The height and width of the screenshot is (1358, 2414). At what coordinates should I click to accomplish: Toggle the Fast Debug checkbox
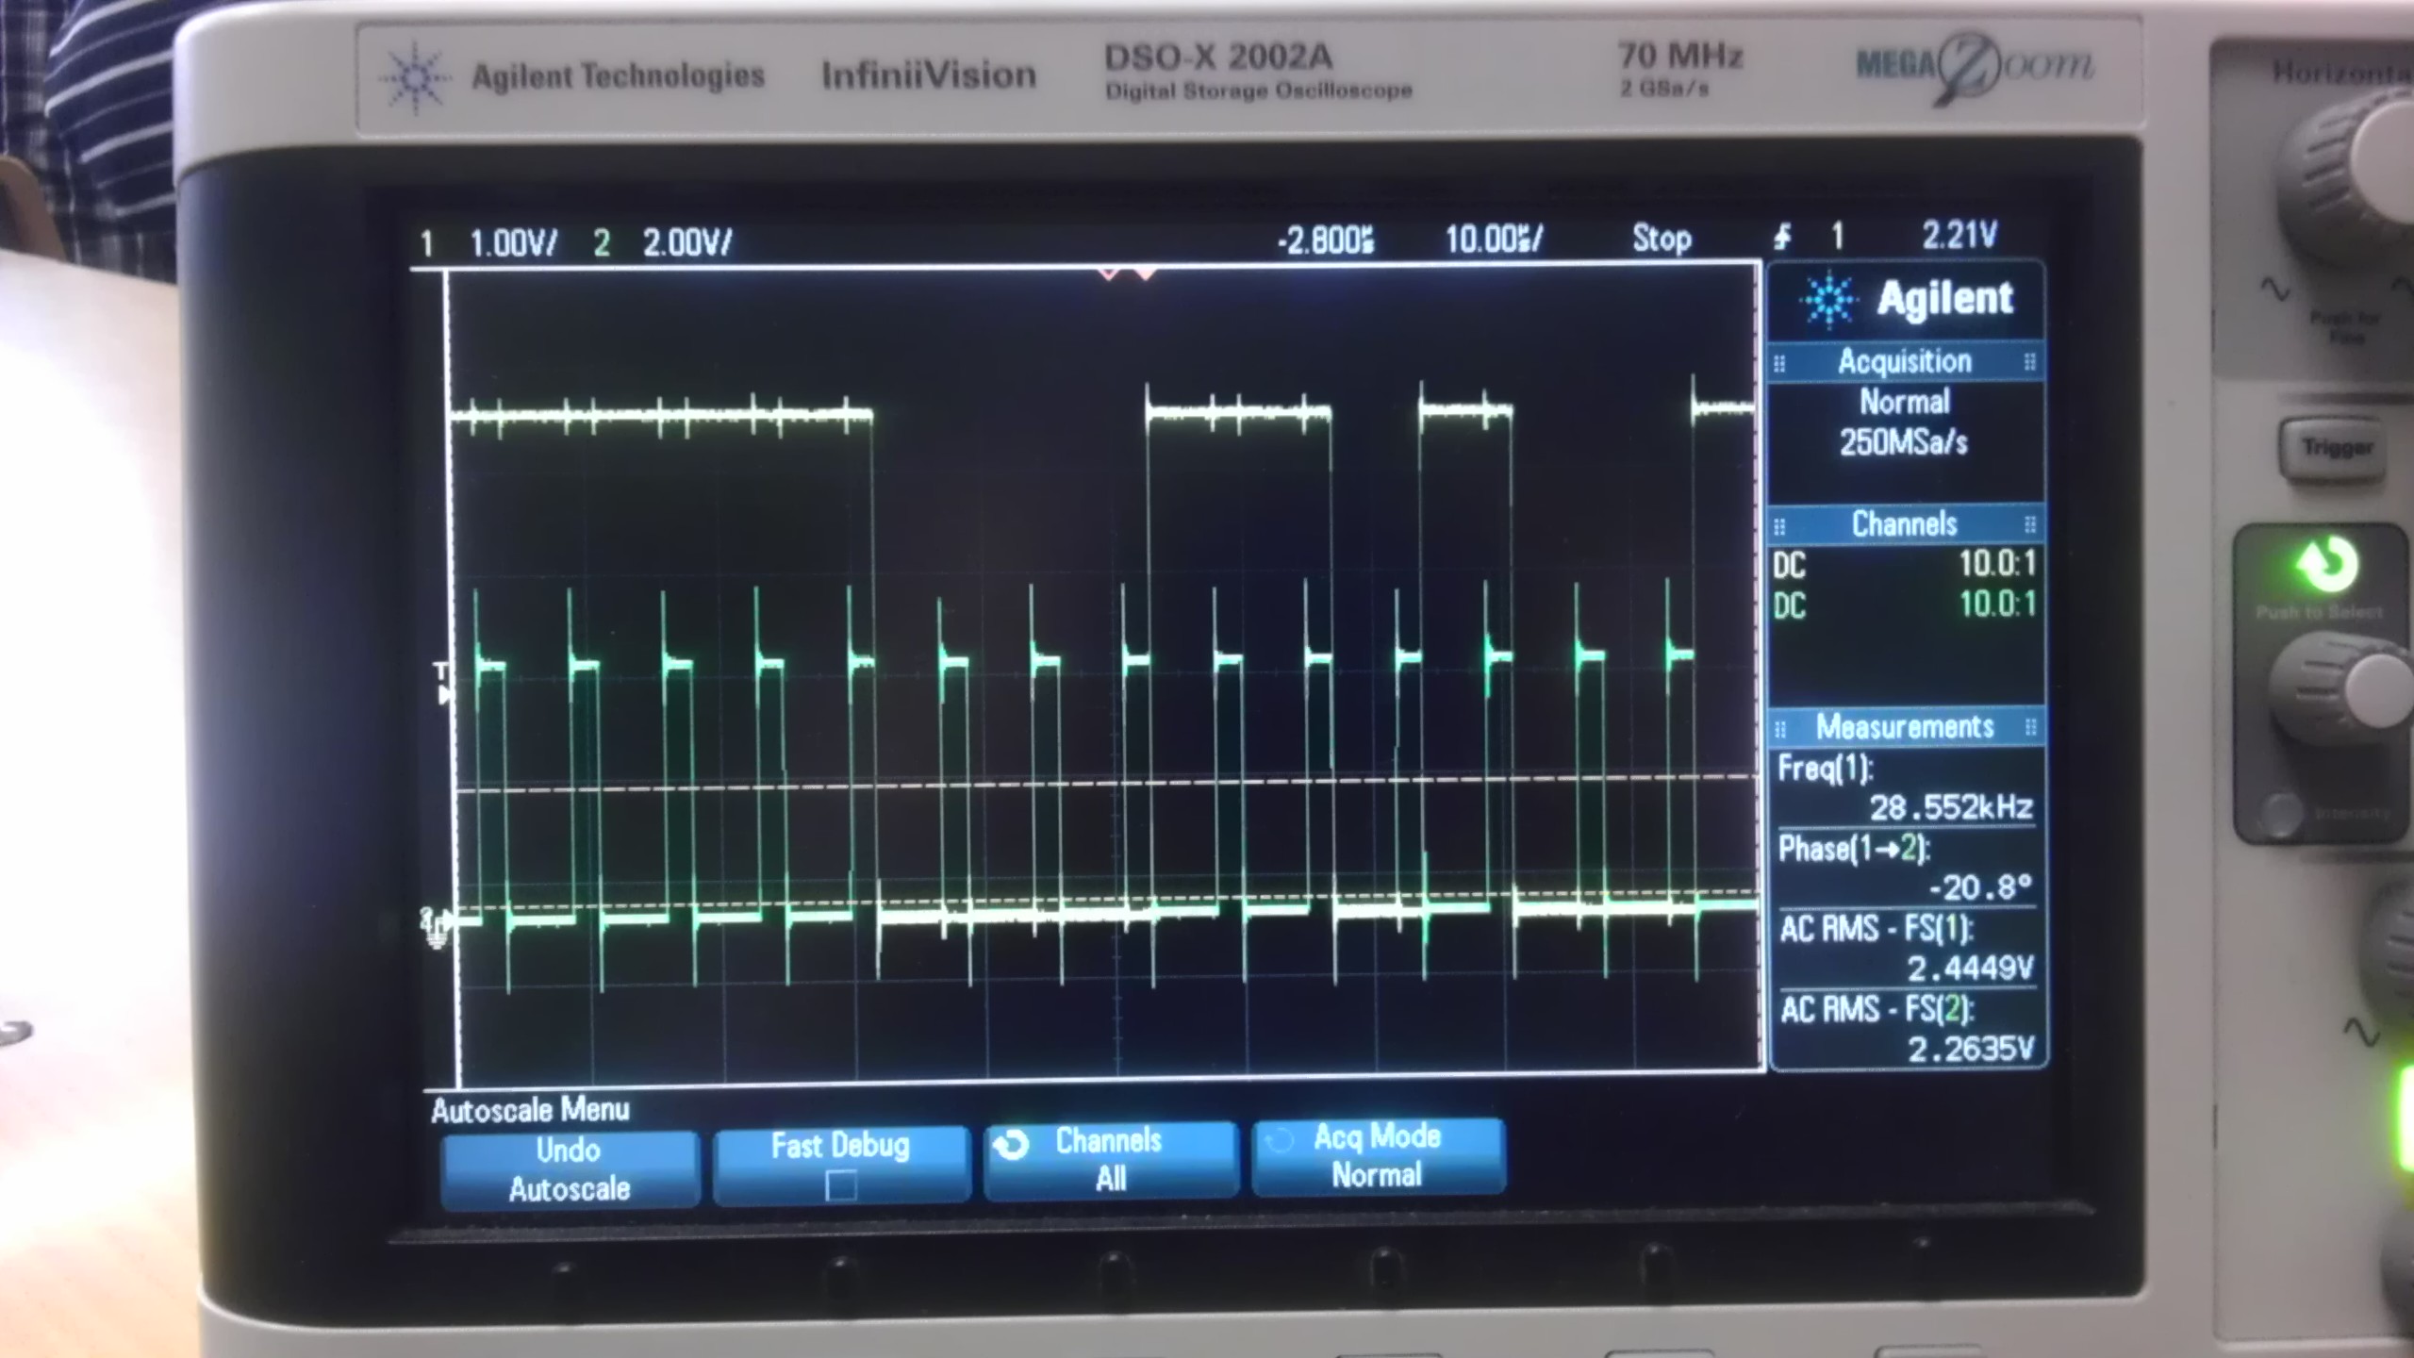[840, 1184]
